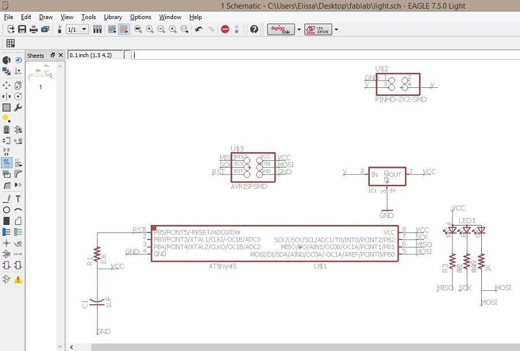Viewport: 520px width, 351px height.
Task: Open the File menu
Action: [x=8, y=17]
